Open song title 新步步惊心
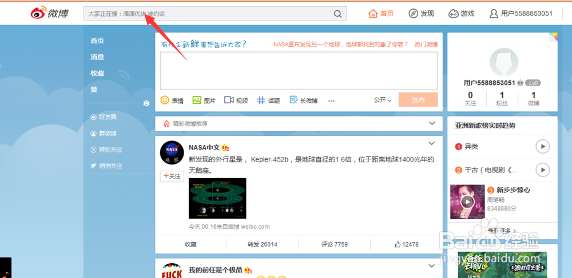Screen dimensions: 572x278 513,190
